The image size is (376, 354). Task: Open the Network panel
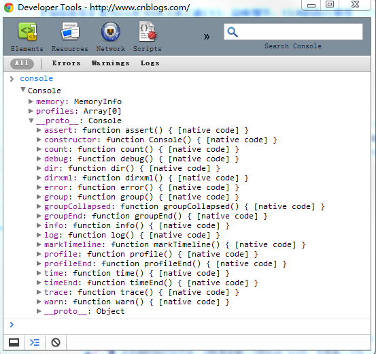point(111,37)
